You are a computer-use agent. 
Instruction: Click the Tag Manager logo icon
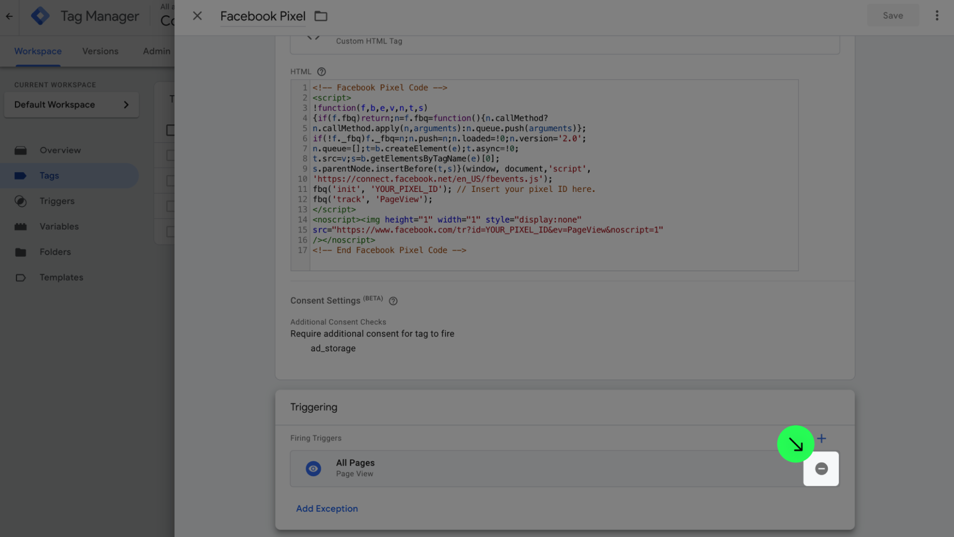pos(40,16)
